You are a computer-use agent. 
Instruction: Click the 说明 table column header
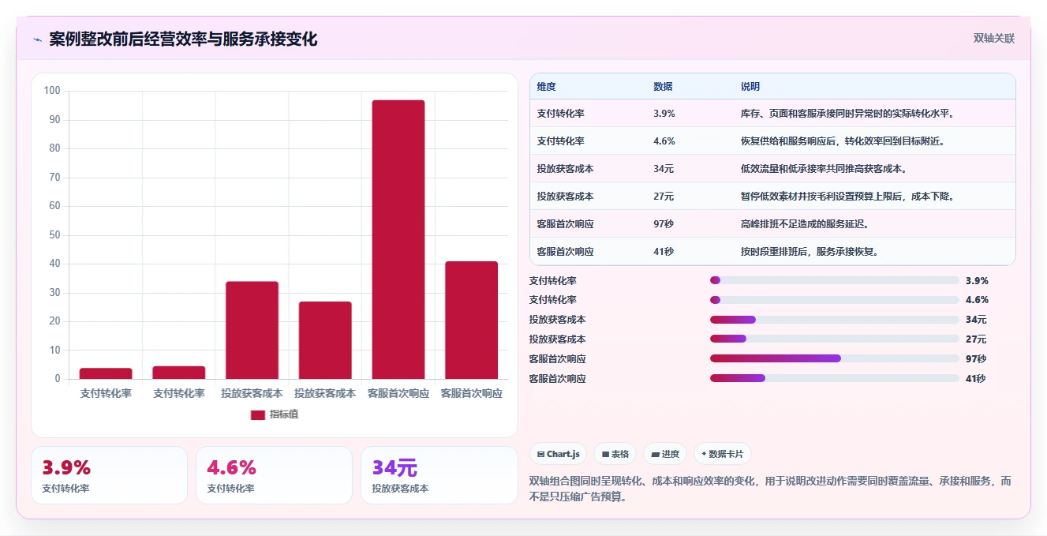750,87
